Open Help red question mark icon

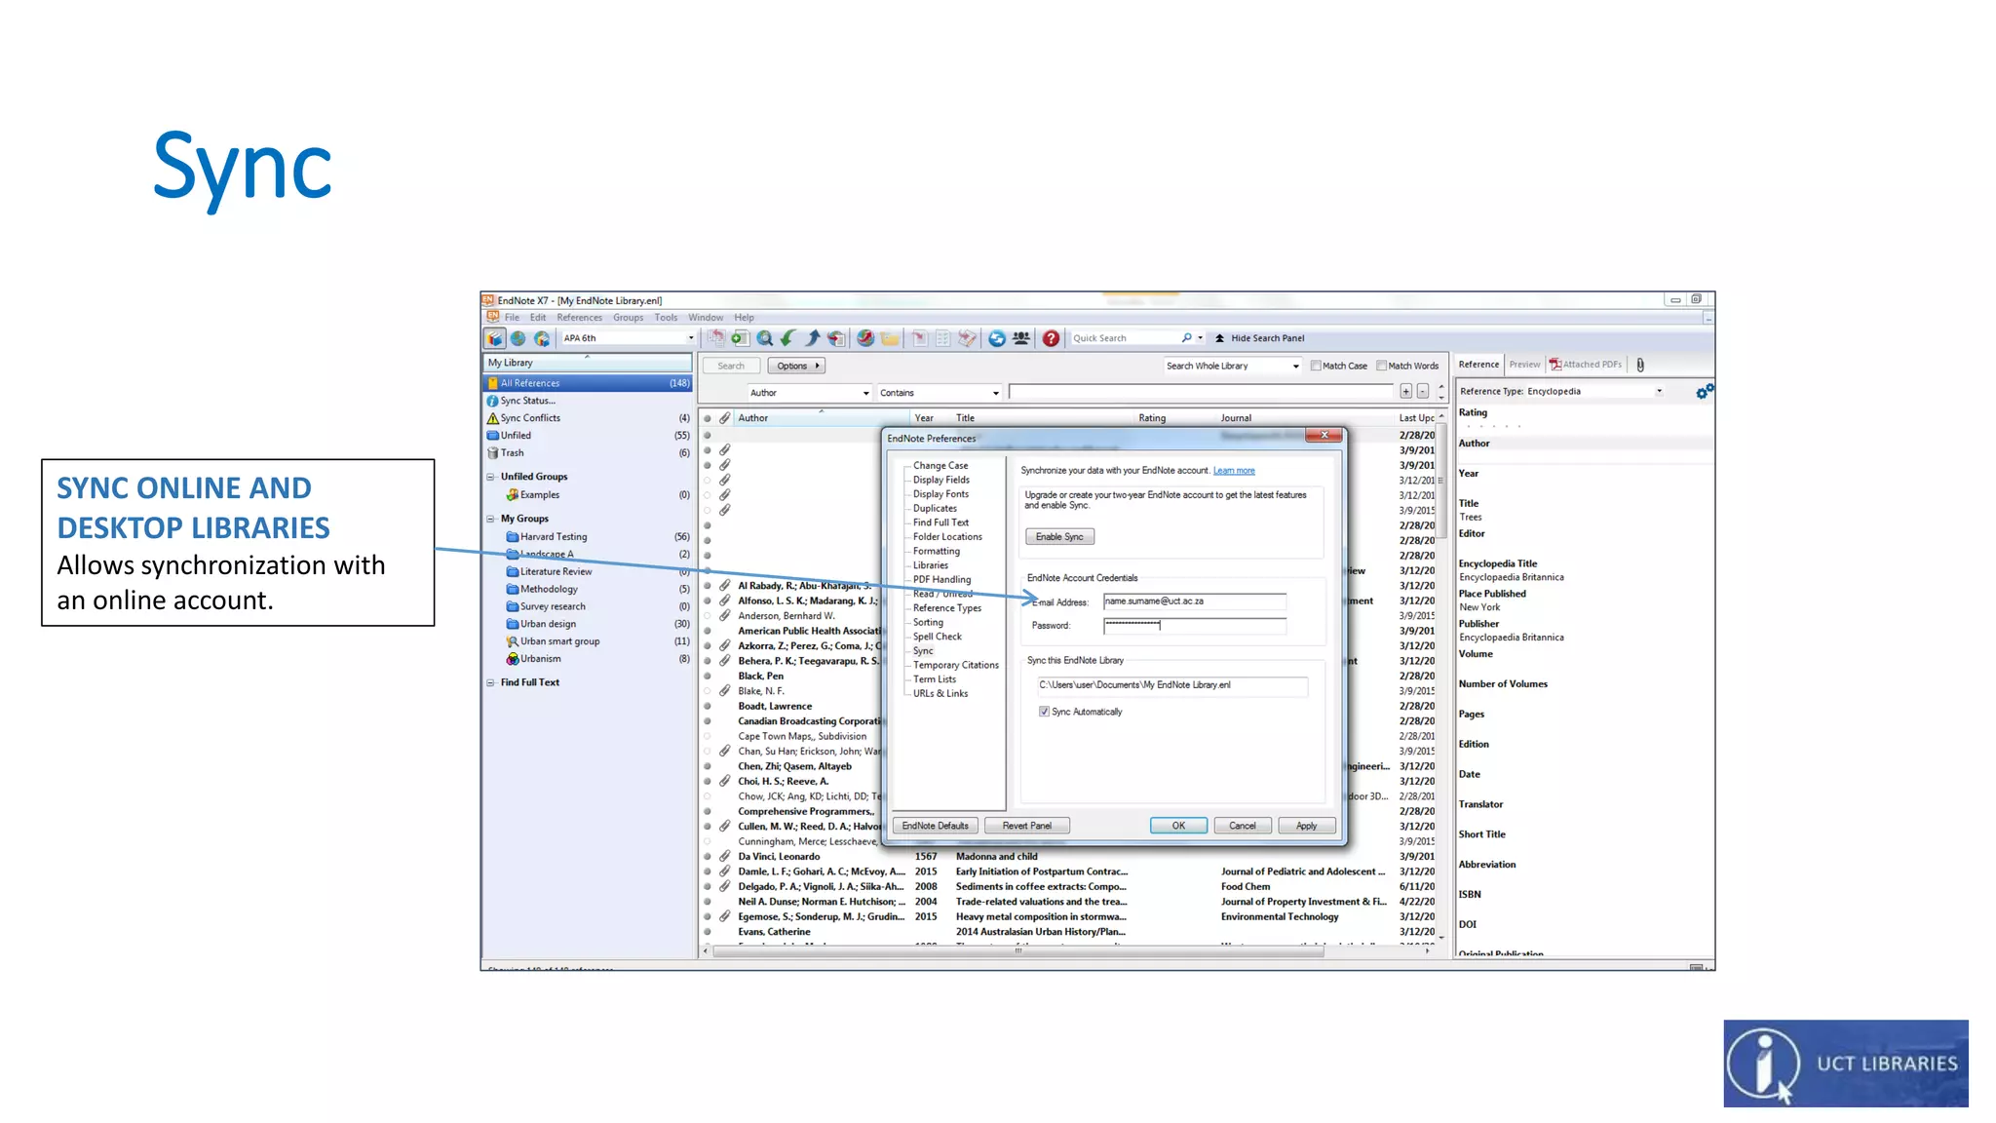[1051, 338]
